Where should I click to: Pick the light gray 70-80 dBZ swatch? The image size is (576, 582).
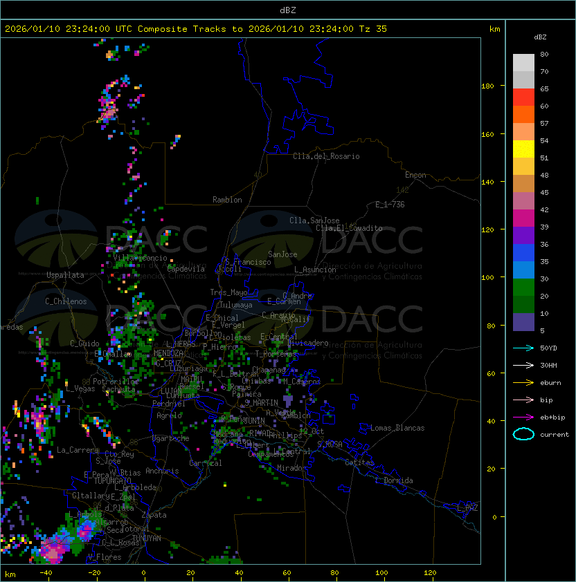[523, 63]
